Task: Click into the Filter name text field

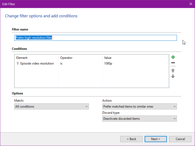Action: [95, 38]
